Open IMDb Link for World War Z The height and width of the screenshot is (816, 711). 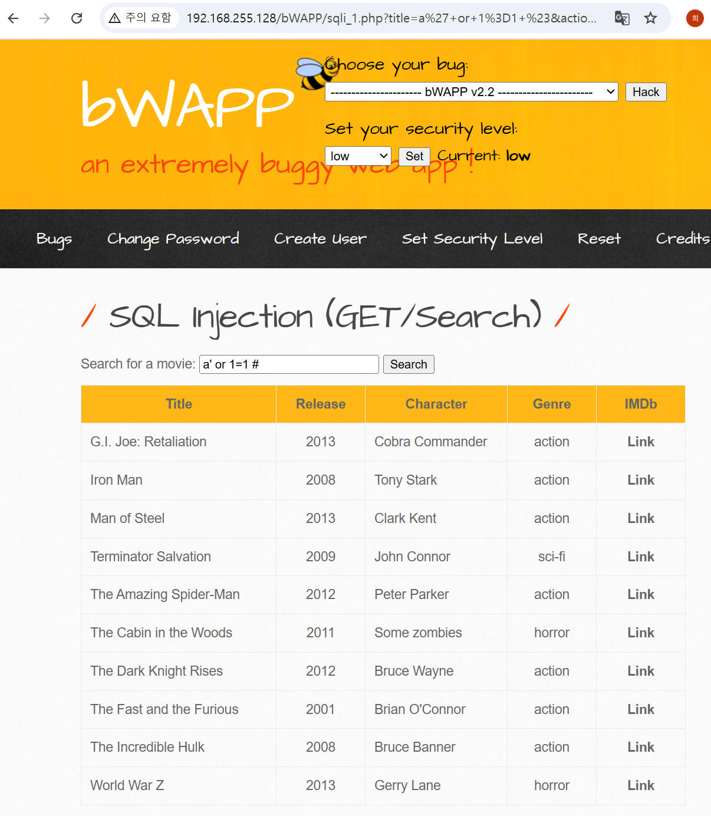tap(641, 785)
